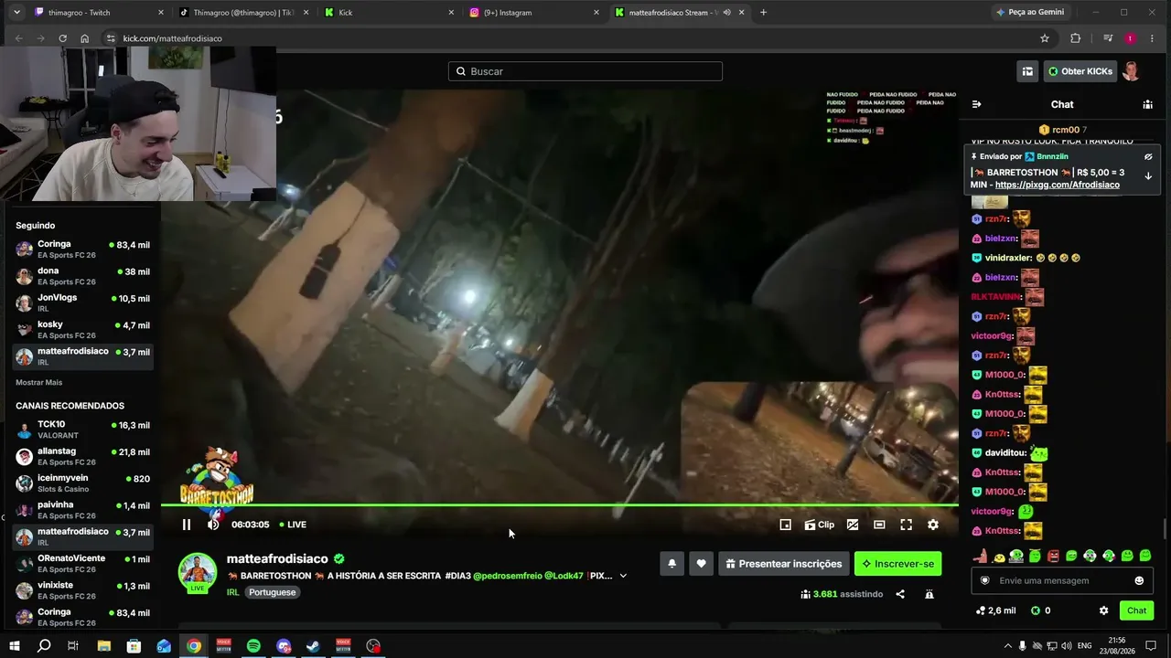1171x658 pixels.
Task: Open the rewards icon beside Obter KICKs
Action: (x=1027, y=71)
